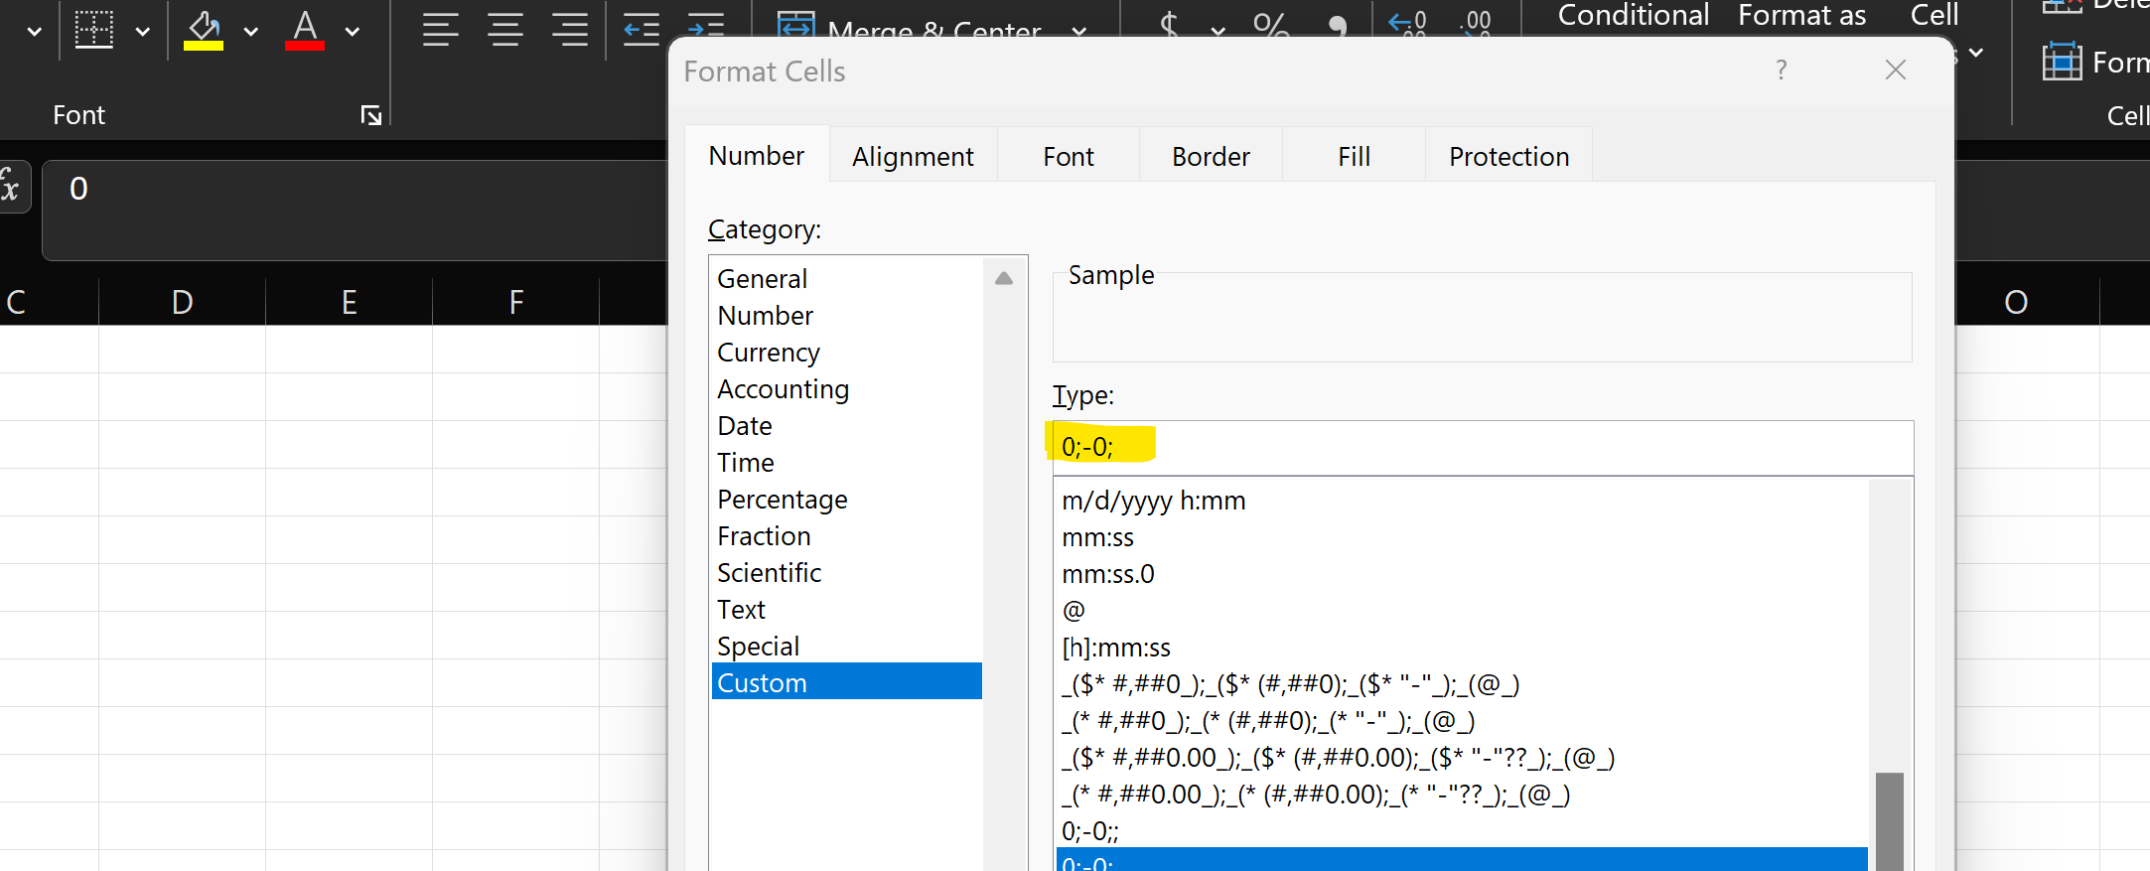Select the Time category

click(847, 462)
